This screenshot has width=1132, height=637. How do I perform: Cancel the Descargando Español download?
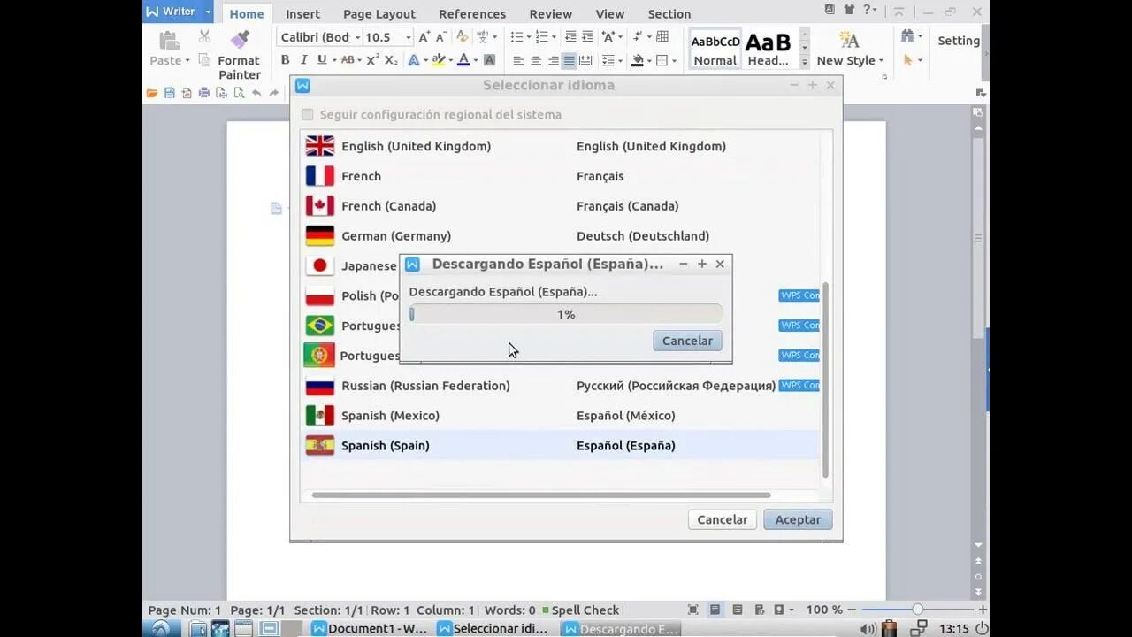pyautogui.click(x=687, y=341)
